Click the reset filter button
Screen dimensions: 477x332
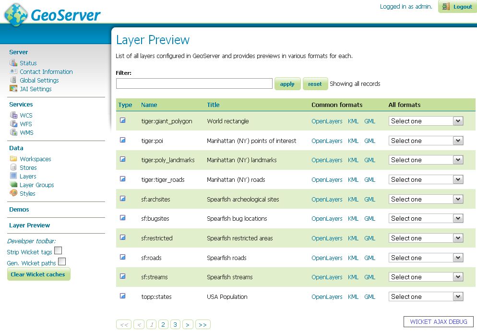click(315, 84)
